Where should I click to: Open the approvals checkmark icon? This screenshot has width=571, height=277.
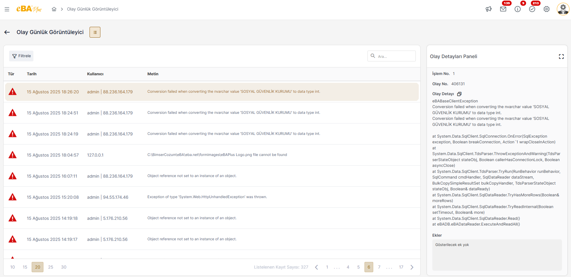point(532,9)
